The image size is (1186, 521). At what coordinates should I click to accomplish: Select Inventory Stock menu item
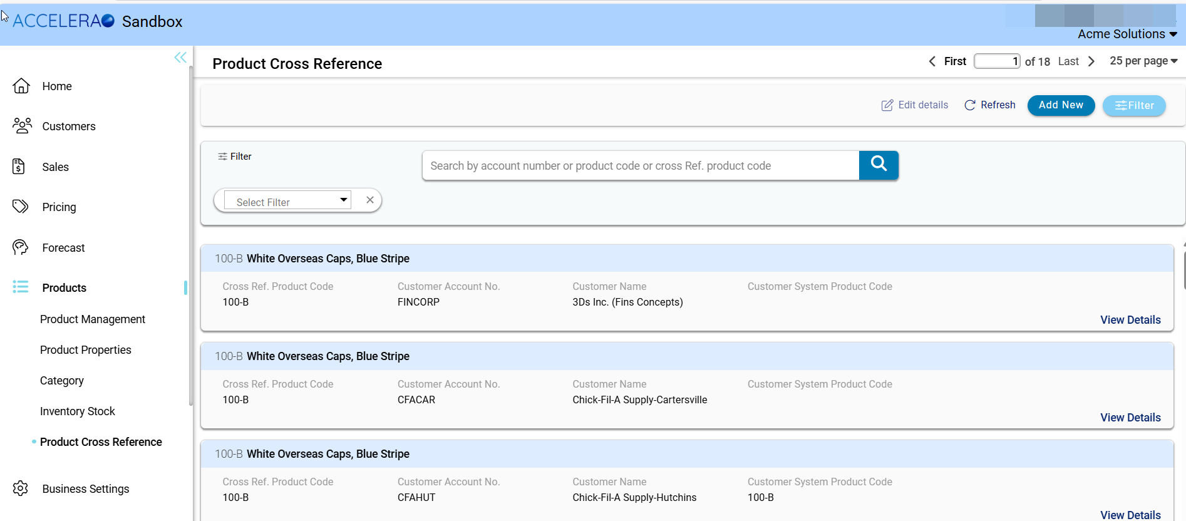(78, 411)
